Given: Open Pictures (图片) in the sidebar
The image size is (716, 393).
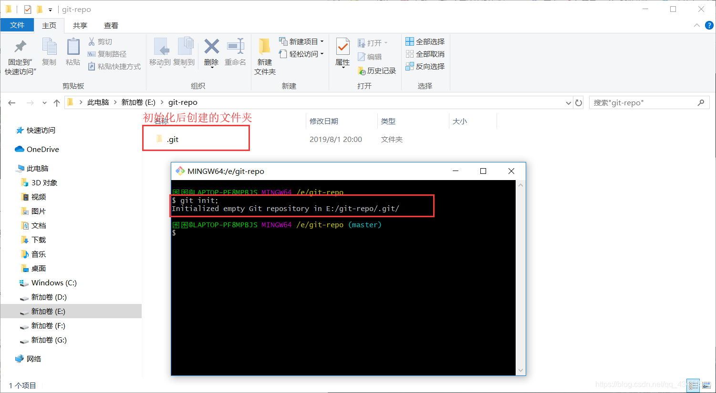Looking at the screenshot, I should click(x=33, y=212).
